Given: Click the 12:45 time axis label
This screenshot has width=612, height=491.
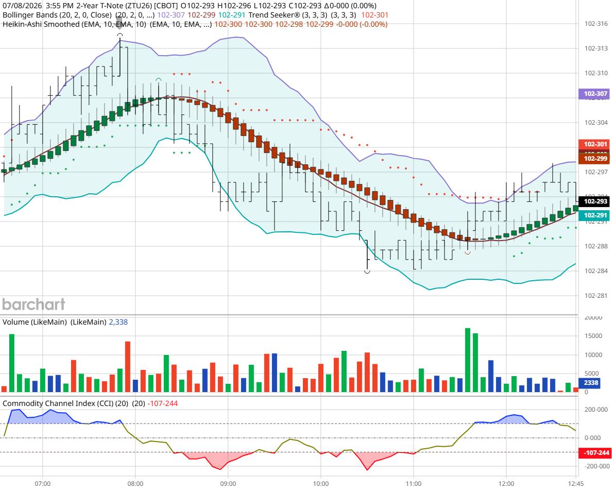Looking at the screenshot, I should tap(576, 484).
